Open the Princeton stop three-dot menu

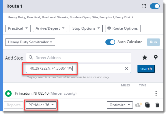(x=156, y=93)
